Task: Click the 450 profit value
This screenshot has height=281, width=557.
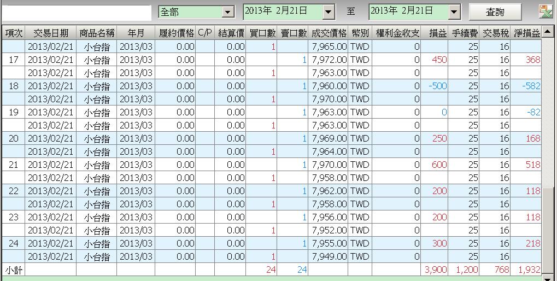Action: click(x=439, y=60)
